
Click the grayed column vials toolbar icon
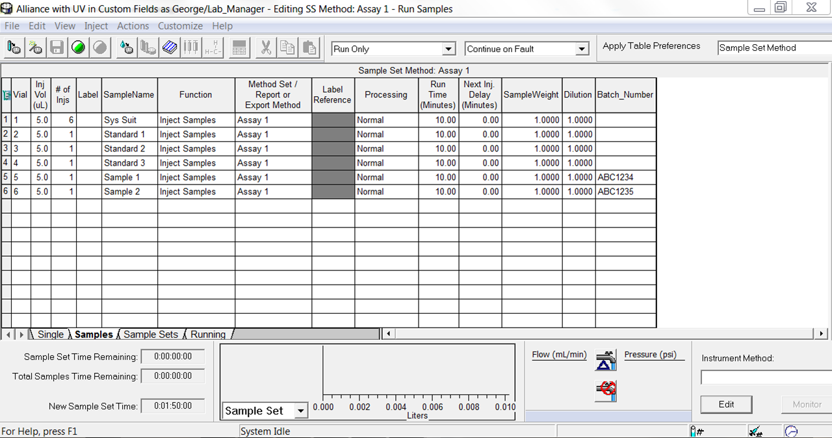pos(149,47)
